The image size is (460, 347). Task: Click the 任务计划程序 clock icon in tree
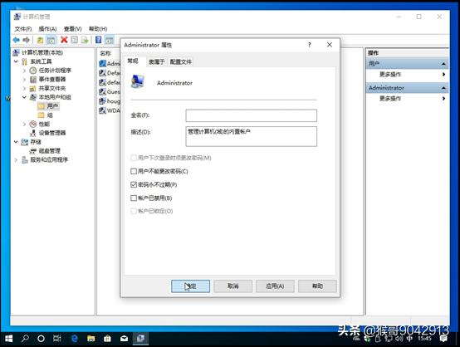point(33,71)
